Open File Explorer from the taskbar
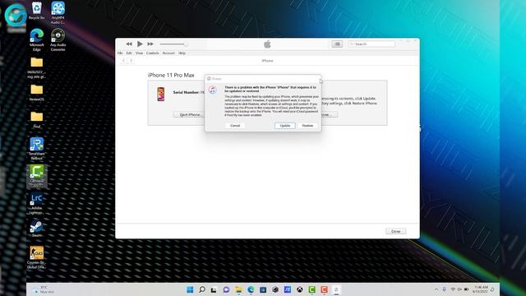This screenshot has width=526, height=296. (x=238, y=289)
